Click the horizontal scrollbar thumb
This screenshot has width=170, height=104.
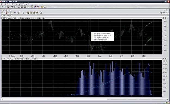click(x=137, y=99)
